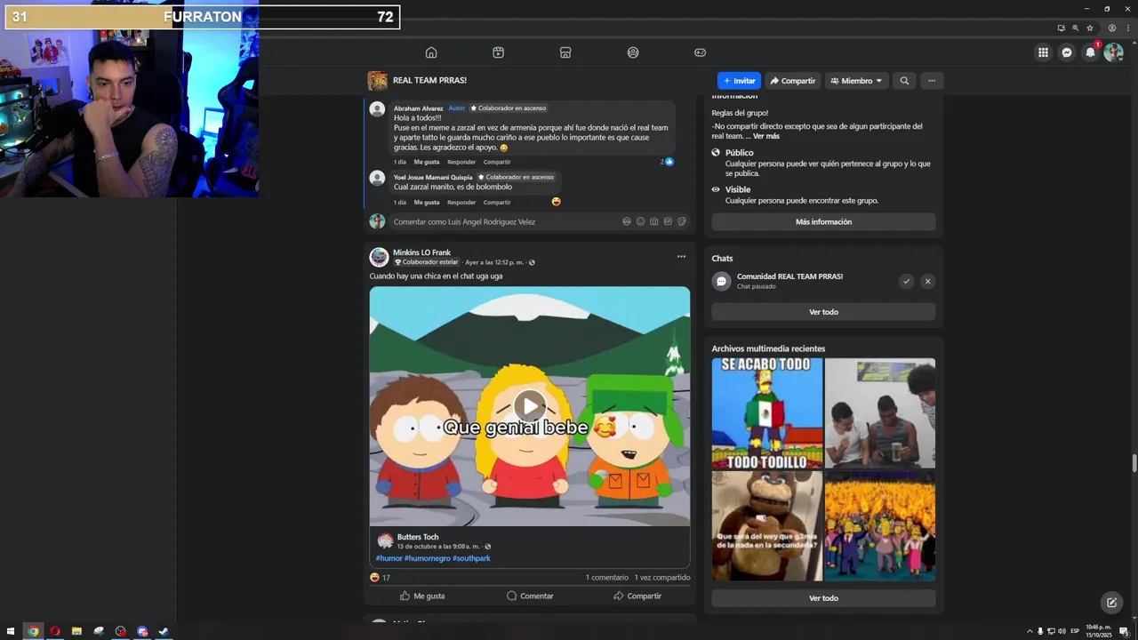The width and height of the screenshot is (1138, 640).
Task: Open Messenger chats icon
Action: click(x=1067, y=52)
